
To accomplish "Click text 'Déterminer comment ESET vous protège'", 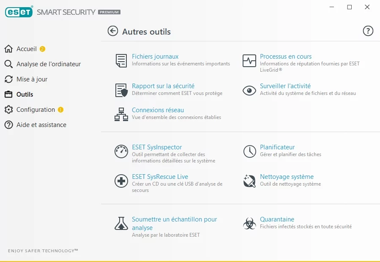I will [x=177, y=93].
